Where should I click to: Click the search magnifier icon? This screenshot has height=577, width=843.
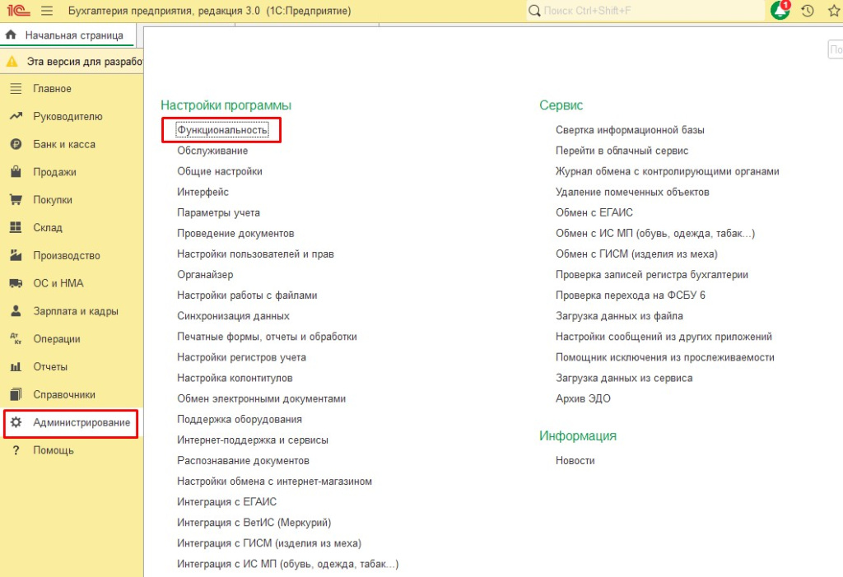click(534, 11)
